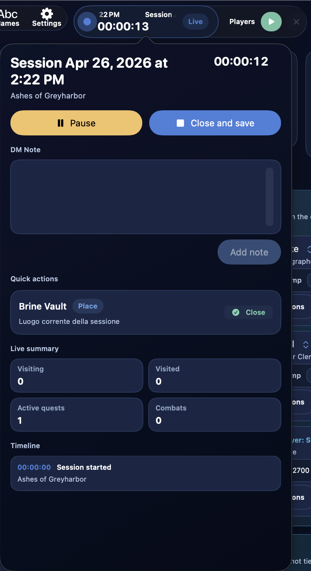
Task: Toggle the Live session badge
Action: tap(195, 22)
